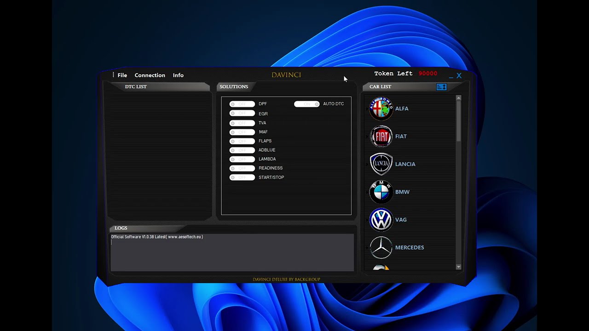
Task: Click the Lancia shield logo
Action: coord(381,164)
